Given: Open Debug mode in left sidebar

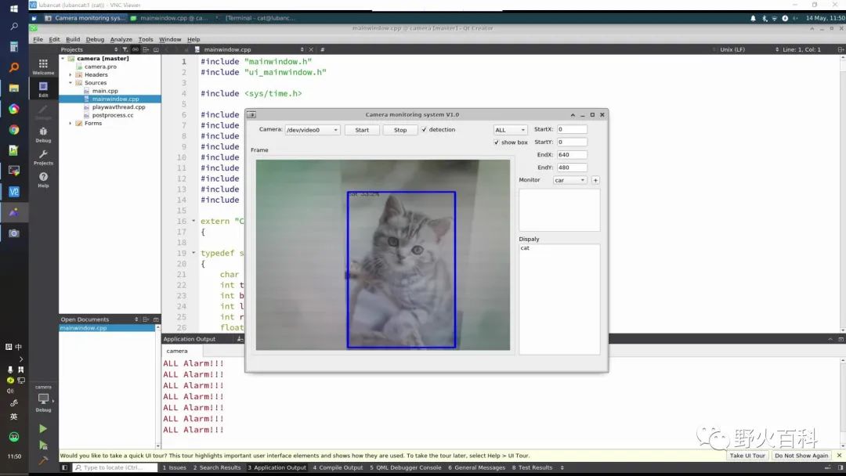Looking at the screenshot, I should 43,133.
